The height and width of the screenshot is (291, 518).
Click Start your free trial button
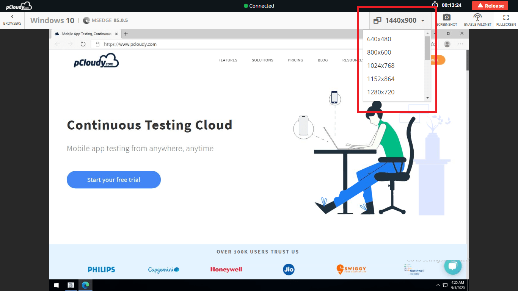[114, 180]
